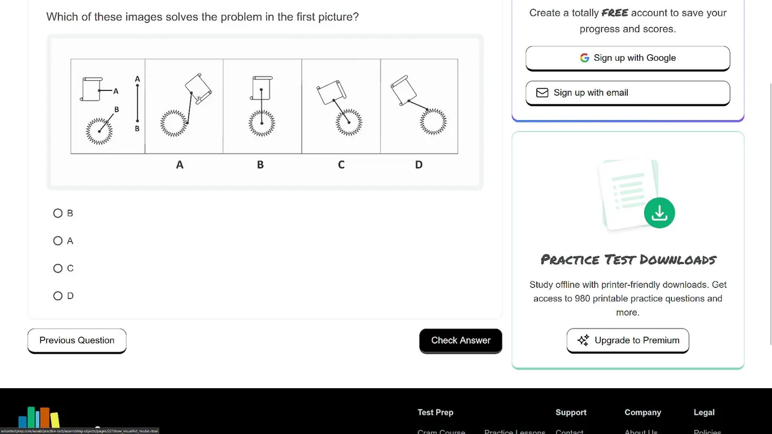The width and height of the screenshot is (772, 434).
Task: Select radio option A
Action: [x=58, y=241]
